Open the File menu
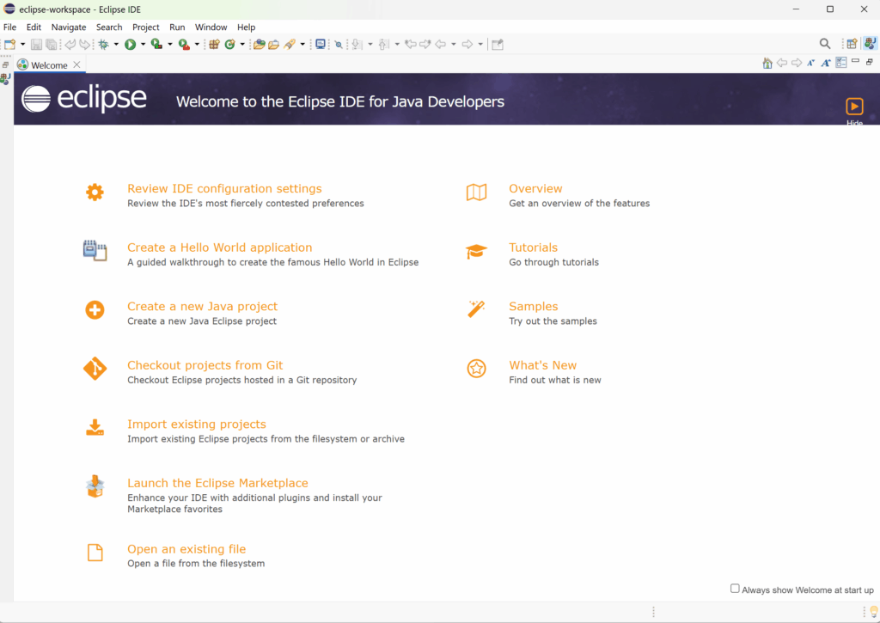This screenshot has height=623, width=880. tap(10, 27)
